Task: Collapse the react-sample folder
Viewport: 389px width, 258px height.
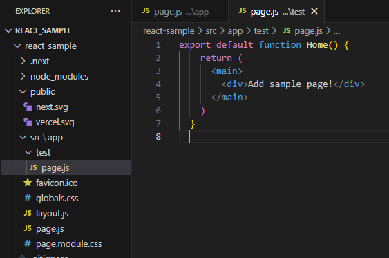Action: (17, 46)
